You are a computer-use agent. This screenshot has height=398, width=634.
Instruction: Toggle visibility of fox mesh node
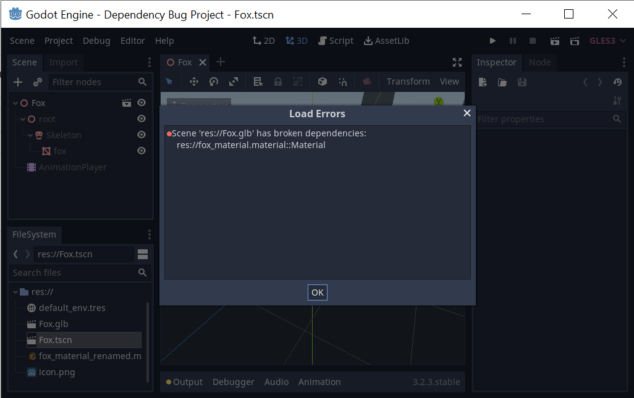[x=142, y=151]
